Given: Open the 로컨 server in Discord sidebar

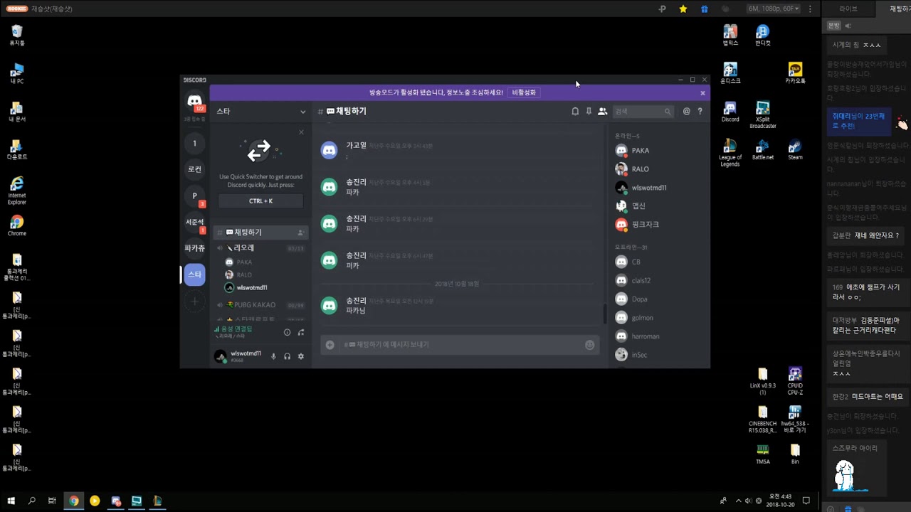Looking at the screenshot, I should 194,169.
